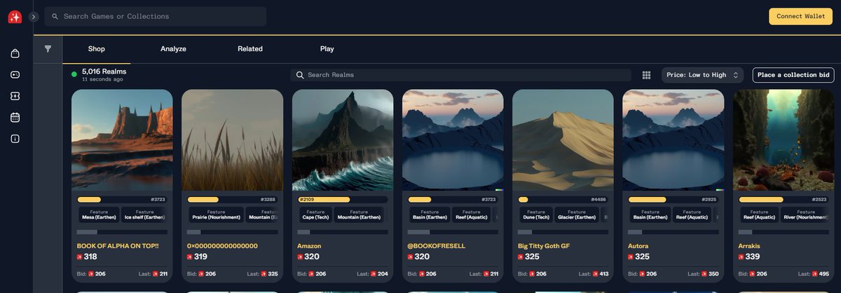Click Place a collection bid button

pos(793,75)
